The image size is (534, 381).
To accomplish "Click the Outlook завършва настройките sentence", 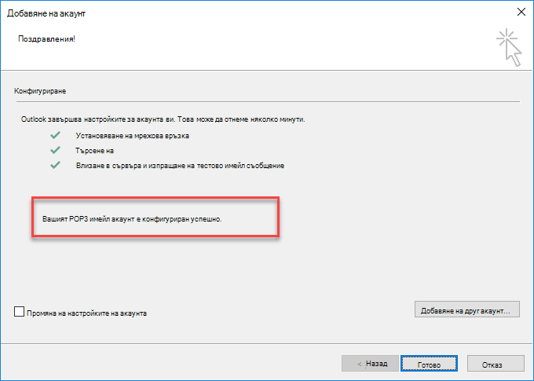I will [163, 119].
